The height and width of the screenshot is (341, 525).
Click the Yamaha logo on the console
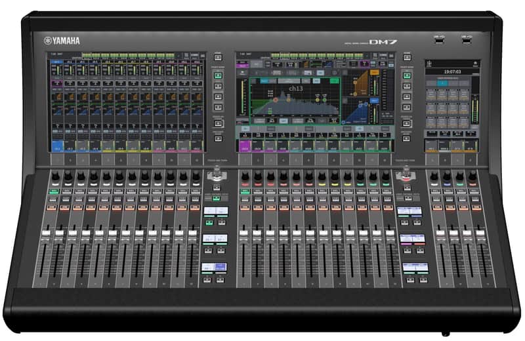[x=62, y=41]
